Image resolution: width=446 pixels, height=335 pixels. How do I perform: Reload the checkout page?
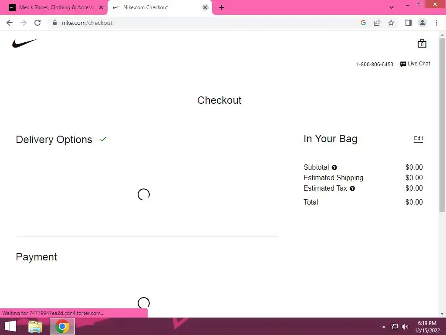coord(37,23)
